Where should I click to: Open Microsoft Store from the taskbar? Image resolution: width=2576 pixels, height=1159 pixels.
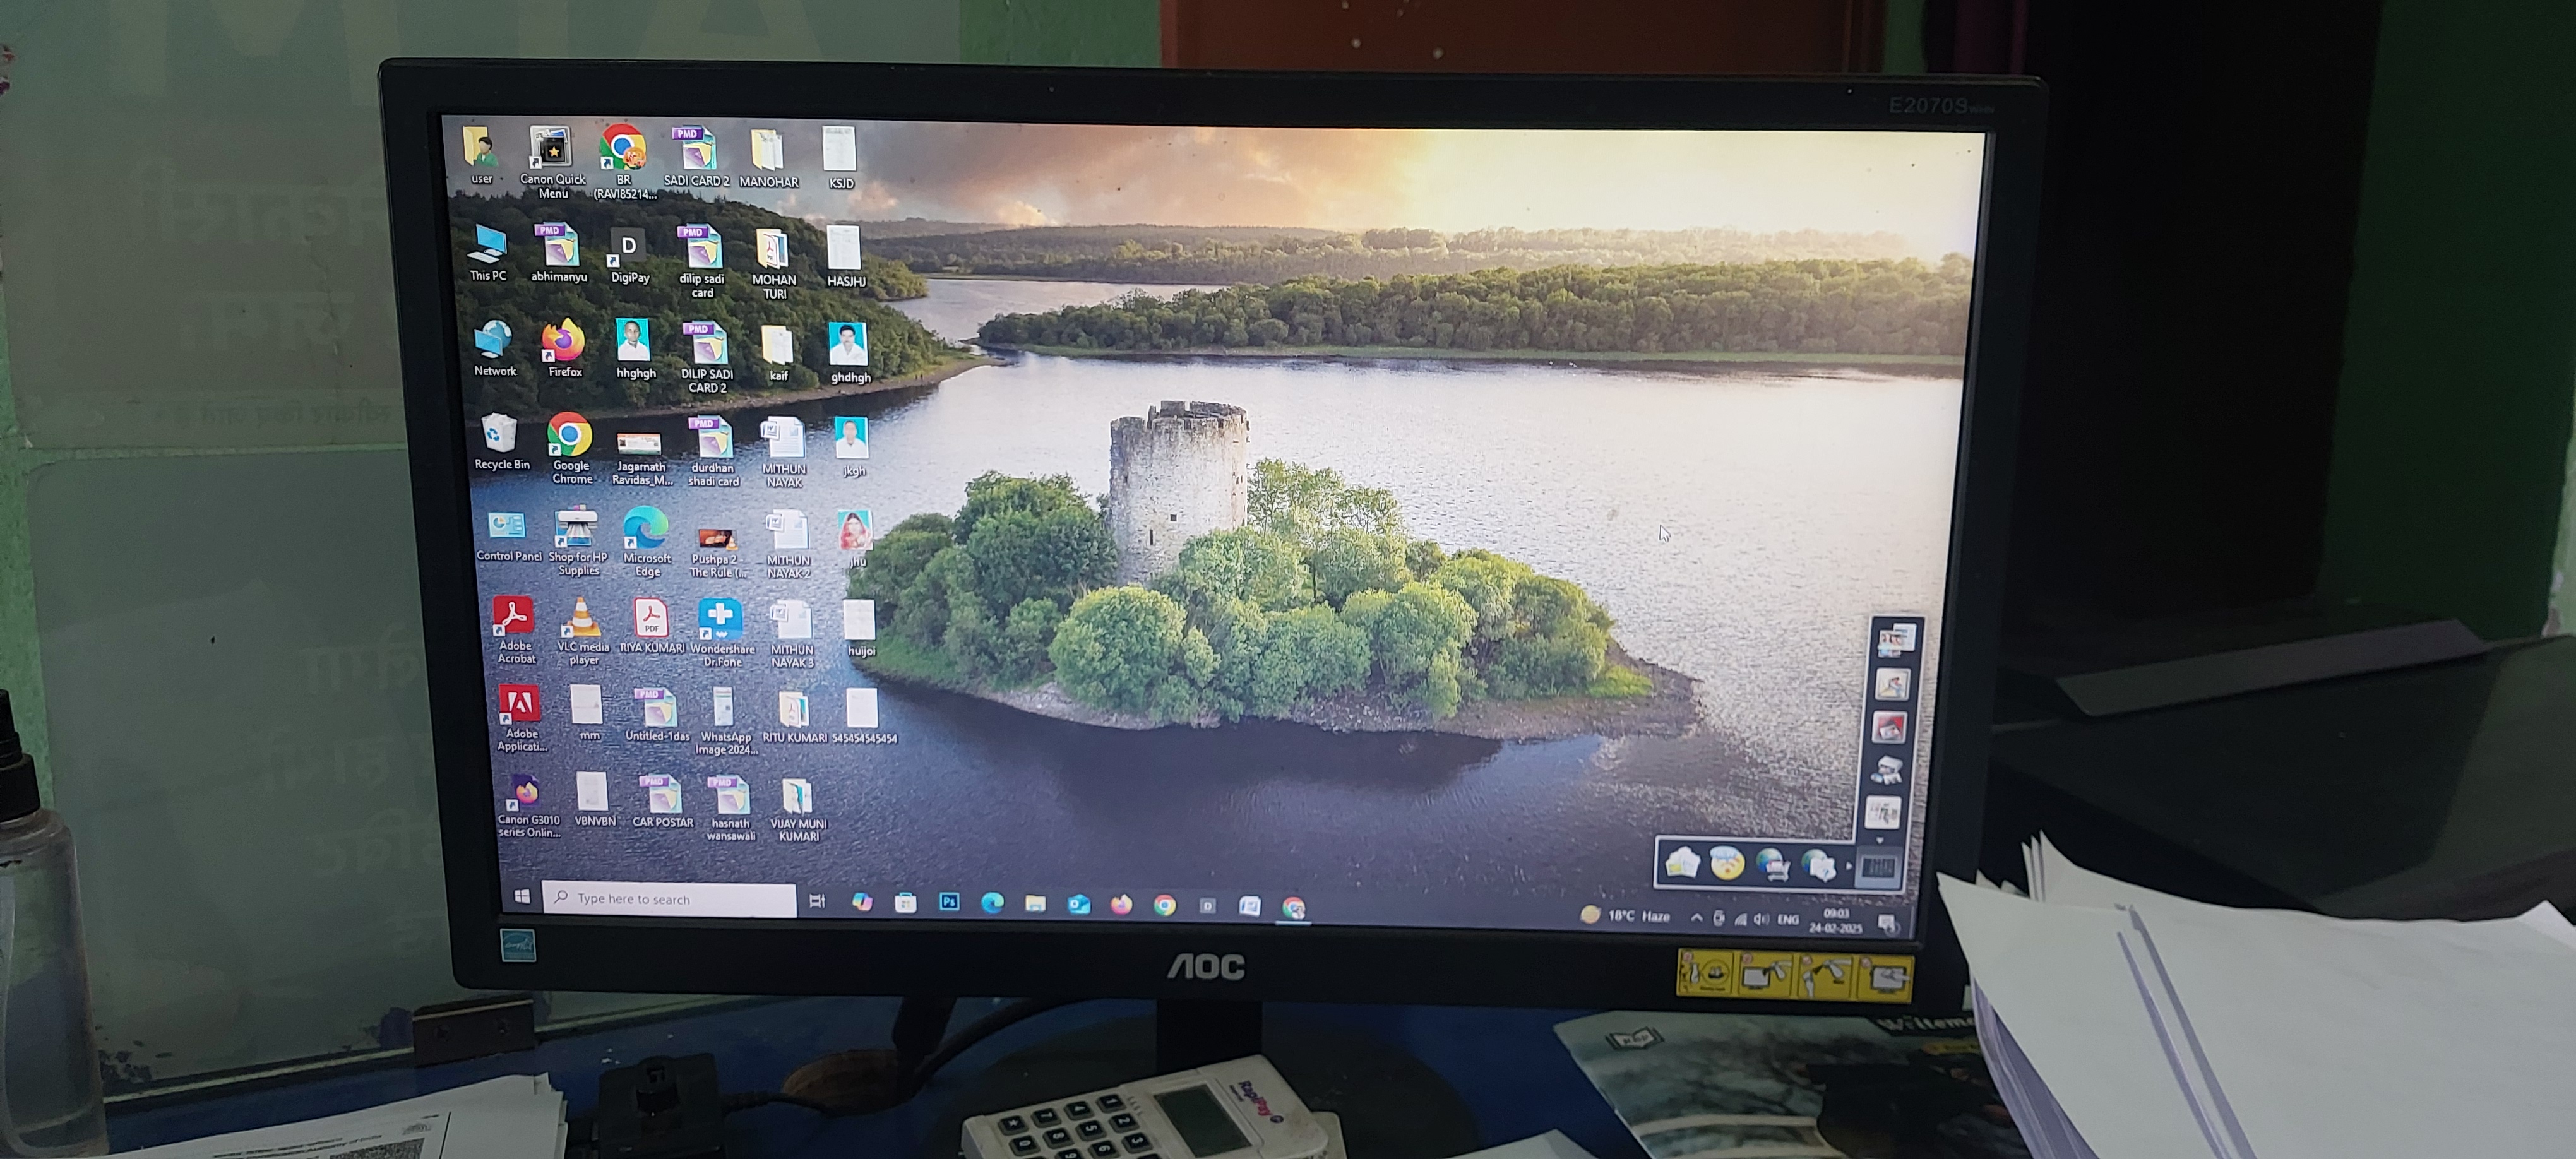click(905, 903)
